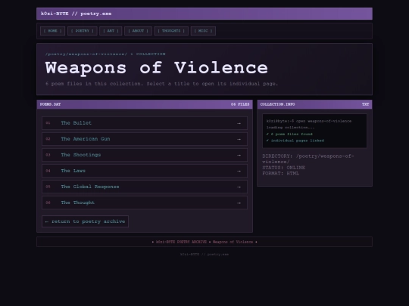Click arrow icon on The Thought row
Screen dimensions: 409x306
(239, 202)
